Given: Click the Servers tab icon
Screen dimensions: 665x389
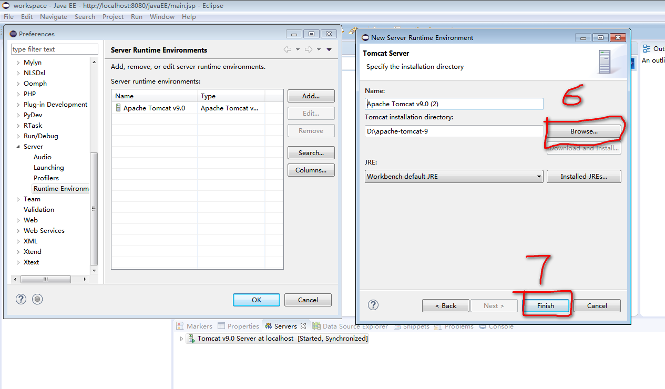Looking at the screenshot, I should pos(268,326).
